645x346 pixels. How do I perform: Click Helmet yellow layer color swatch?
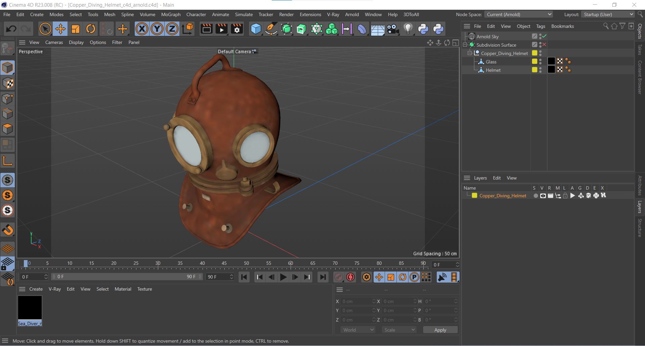pos(534,70)
